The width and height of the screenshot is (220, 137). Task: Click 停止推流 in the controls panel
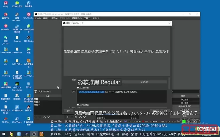tap(184, 100)
